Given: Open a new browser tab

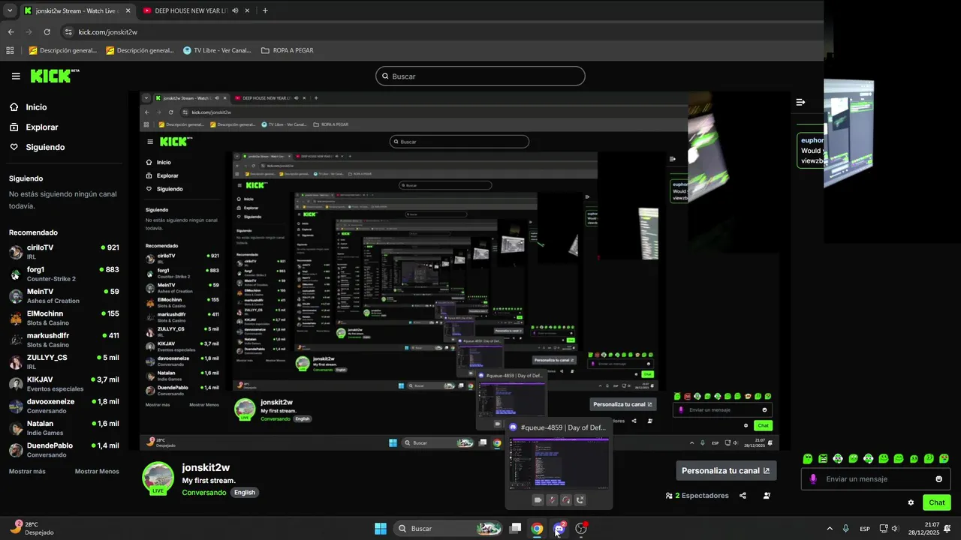Looking at the screenshot, I should pos(265,10).
